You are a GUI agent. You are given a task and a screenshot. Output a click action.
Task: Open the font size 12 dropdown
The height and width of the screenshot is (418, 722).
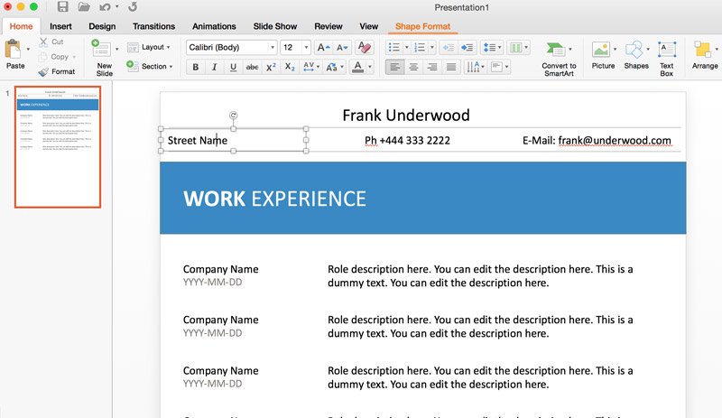(295, 47)
